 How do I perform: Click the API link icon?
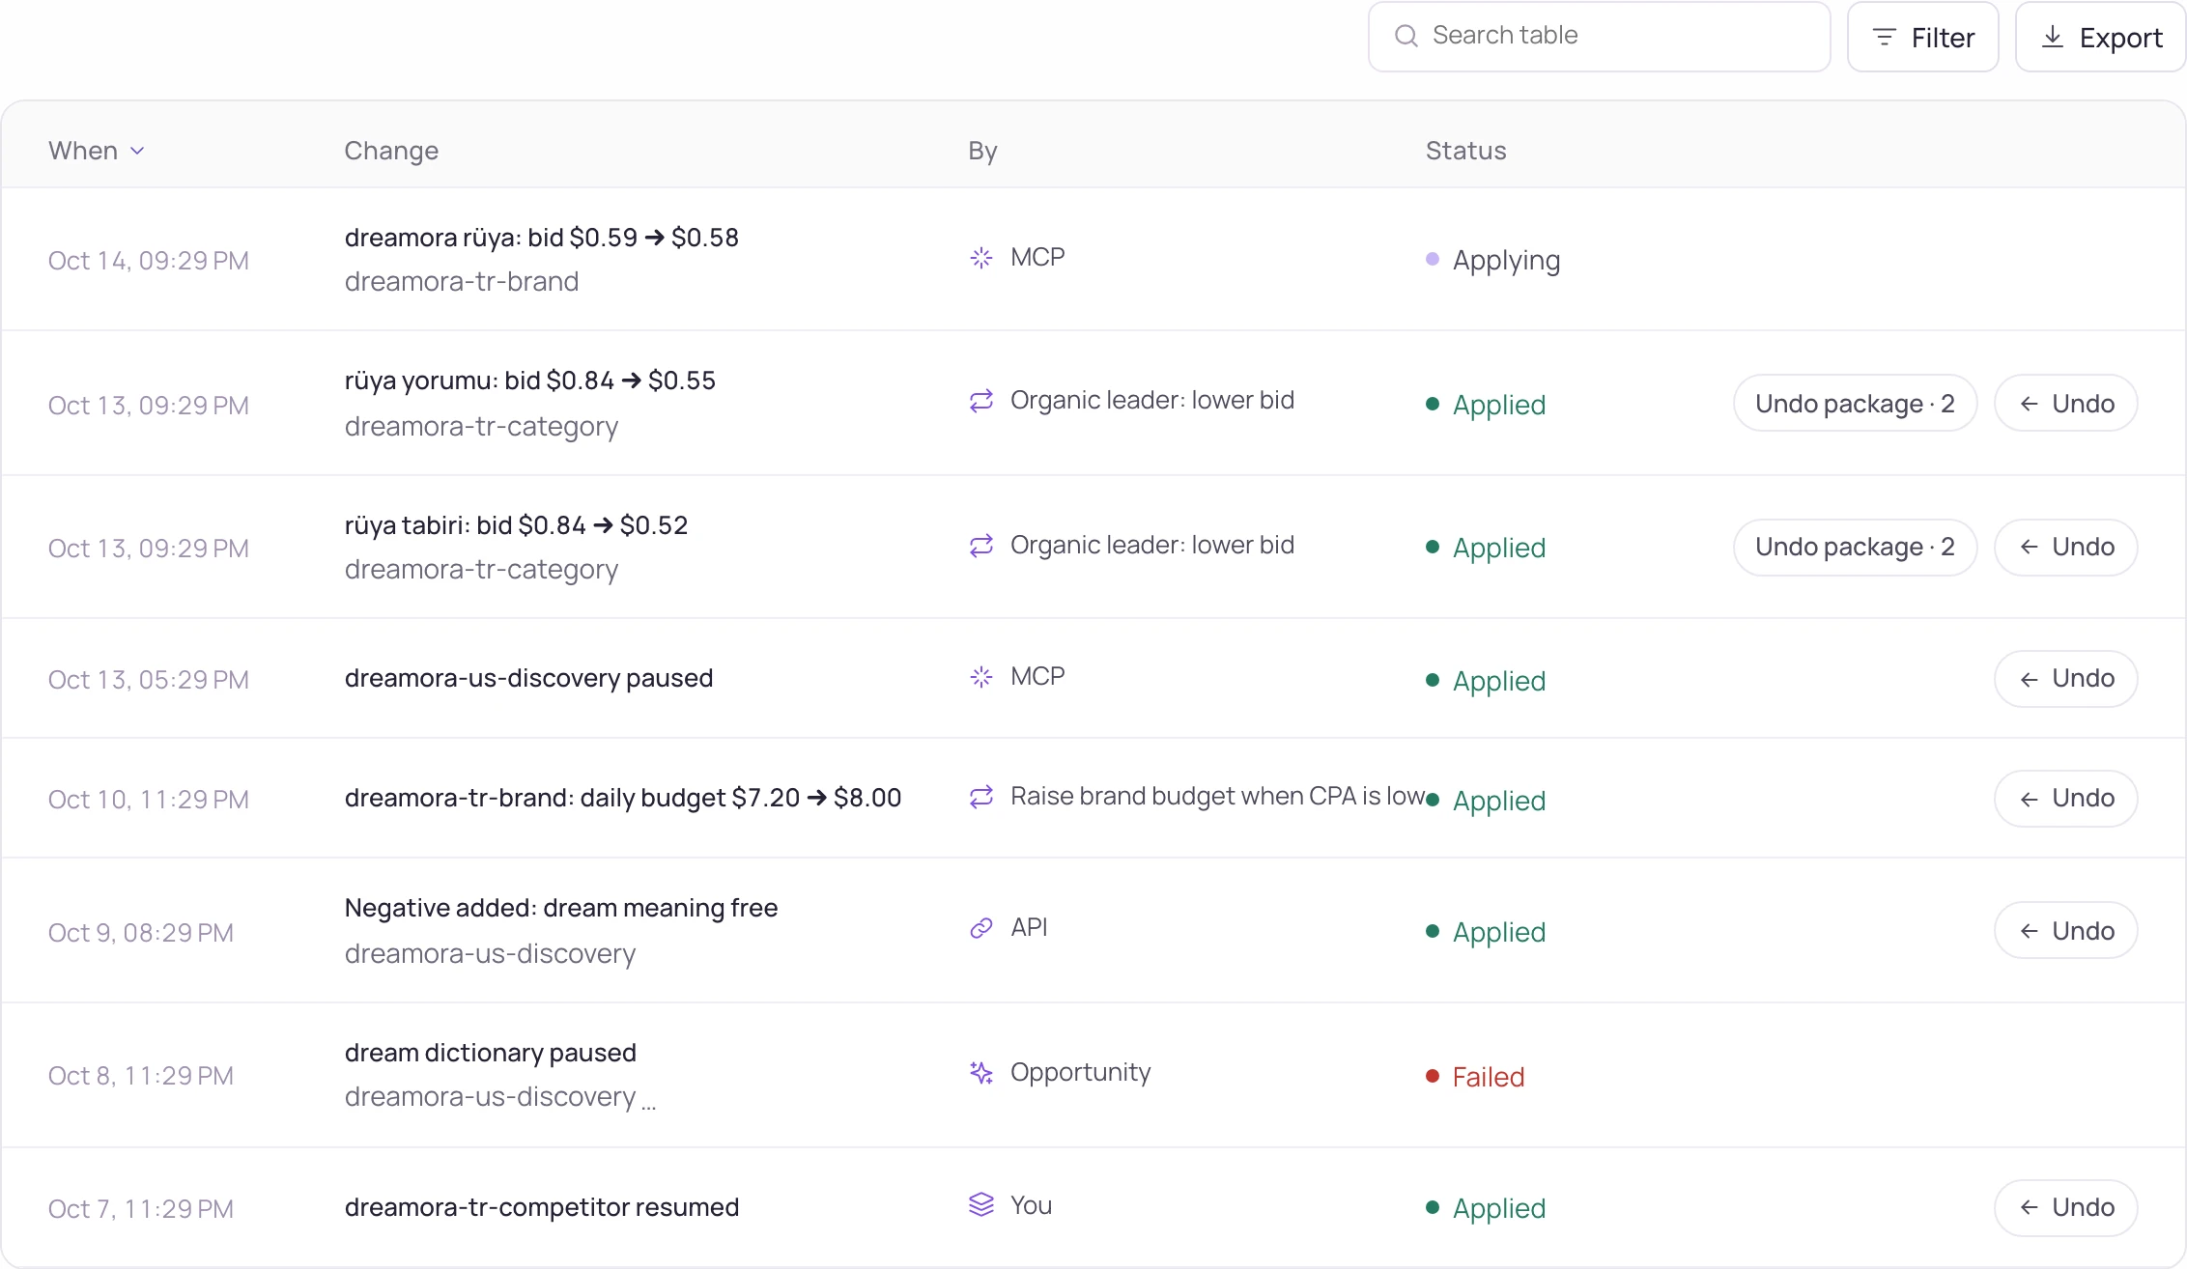pos(981,928)
